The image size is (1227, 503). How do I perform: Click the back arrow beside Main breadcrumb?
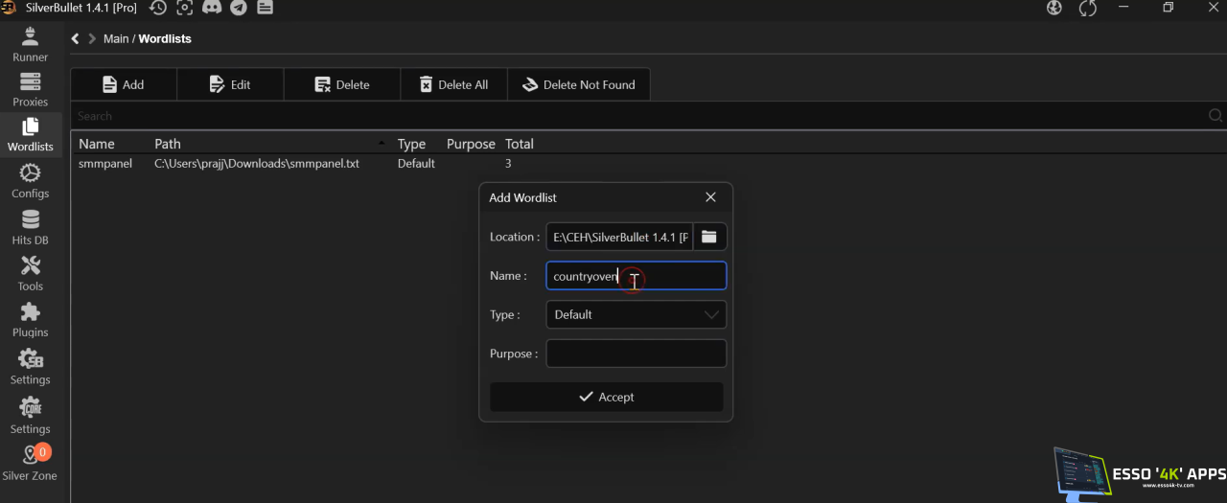coord(76,39)
